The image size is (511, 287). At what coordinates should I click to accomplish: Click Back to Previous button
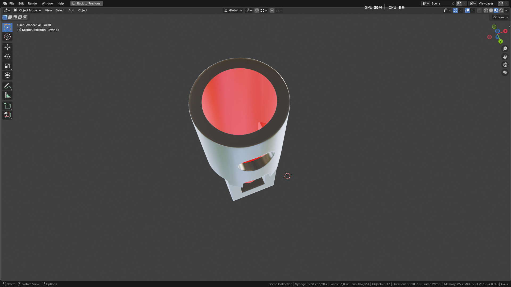point(86,3)
